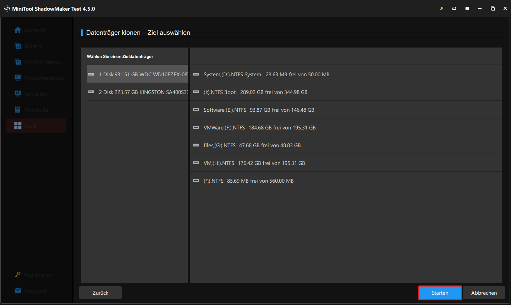Click the Feedback link in sidebar
Image resolution: width=511 pixels, height=305 pixels.
pos(35,291)
